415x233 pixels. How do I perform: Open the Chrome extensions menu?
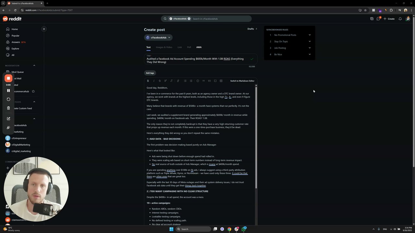coord(391,10)
